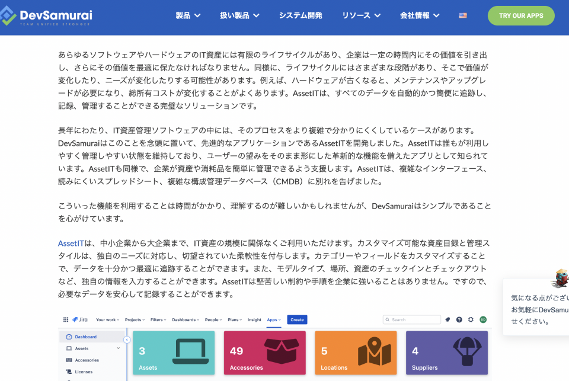This screenshot has height=381, width=569.
Task: Click the TRY OUR APPS button
Action: coord(521,15)
